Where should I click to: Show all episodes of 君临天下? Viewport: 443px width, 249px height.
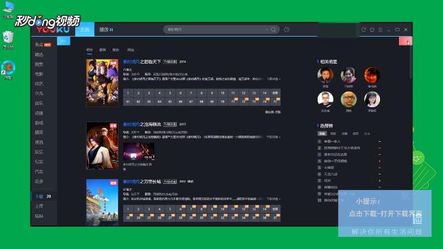click(x=275, y=93)
